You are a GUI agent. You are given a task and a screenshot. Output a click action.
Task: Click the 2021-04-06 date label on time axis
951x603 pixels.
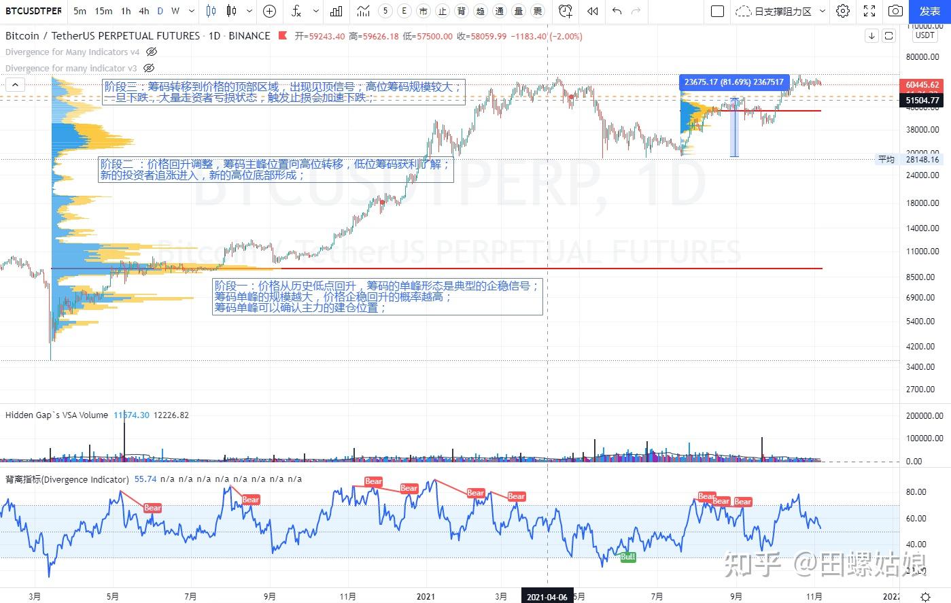click(x=547, y=597)
